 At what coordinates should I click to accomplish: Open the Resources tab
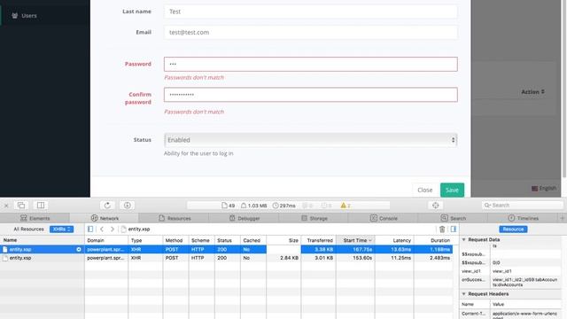pyautogui.click(x=175, y=218)
